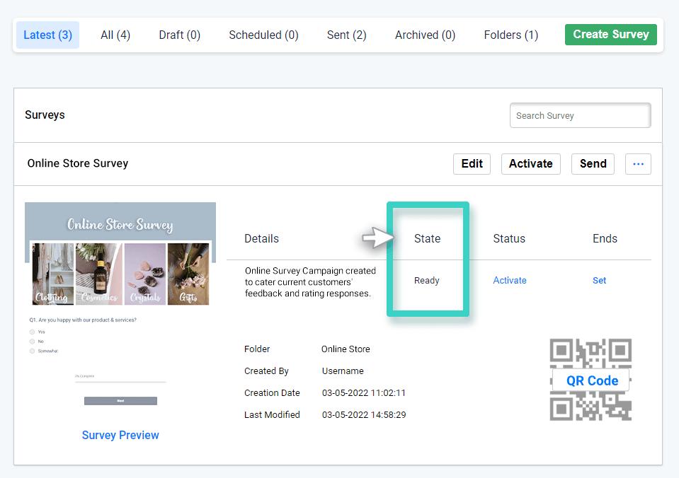Image resolution: width=679 pixels, height=478 pixels.
Task: Switch to the All tab
Action: click(115, 35)
